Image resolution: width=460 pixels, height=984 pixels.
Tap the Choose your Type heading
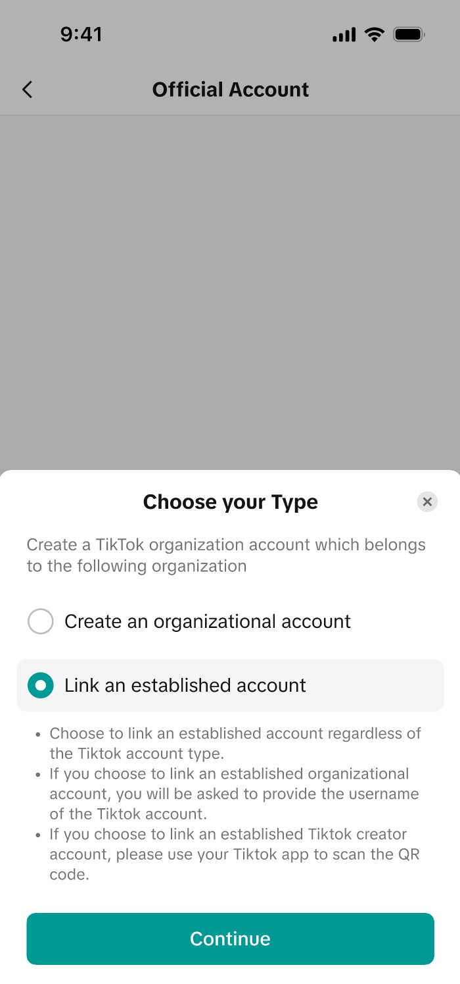coord(230,502)
